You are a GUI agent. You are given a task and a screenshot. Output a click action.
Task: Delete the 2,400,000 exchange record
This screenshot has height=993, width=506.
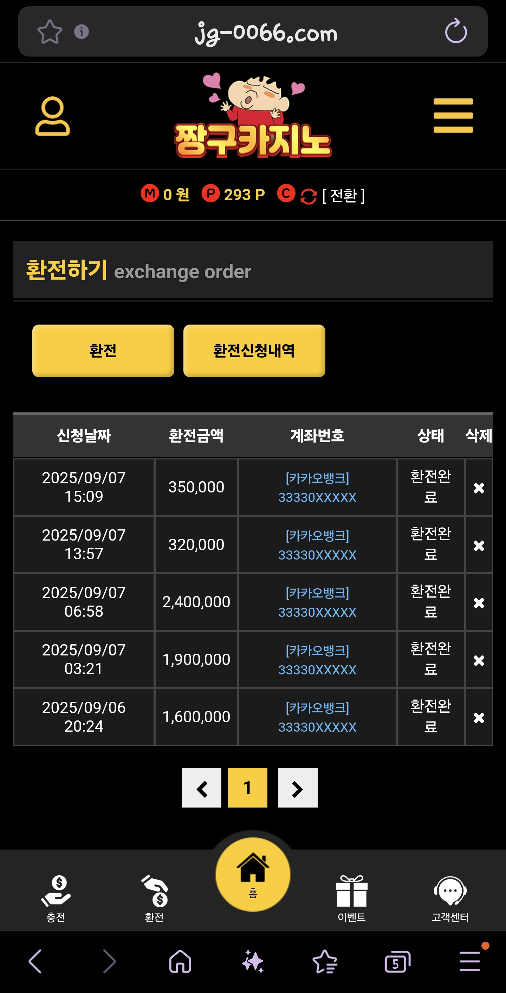tap(479, 602)
